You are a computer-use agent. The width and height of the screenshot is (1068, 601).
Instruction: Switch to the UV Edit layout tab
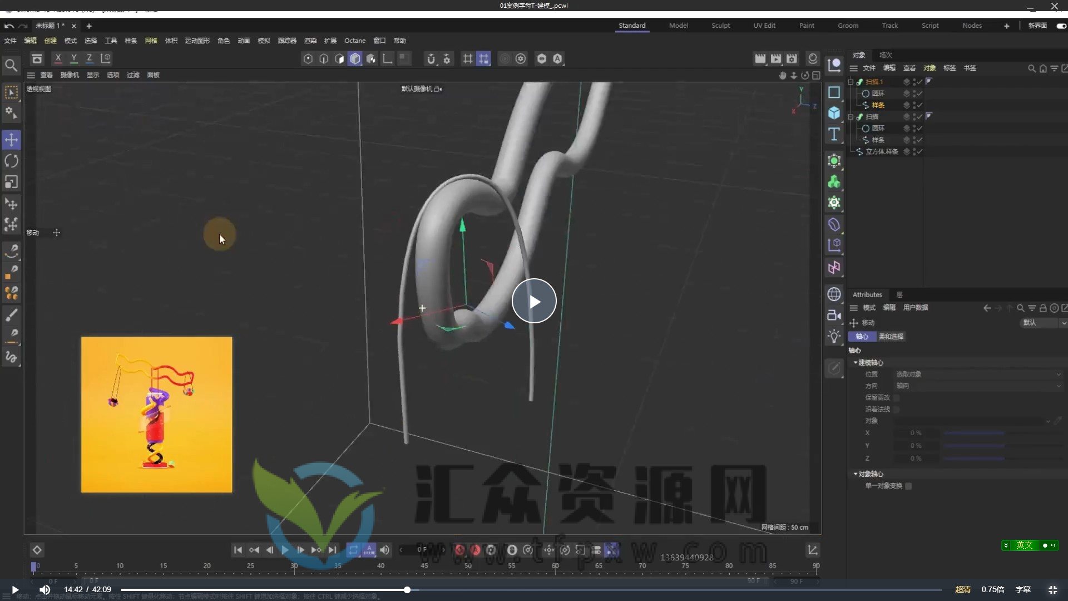point(764,26)
